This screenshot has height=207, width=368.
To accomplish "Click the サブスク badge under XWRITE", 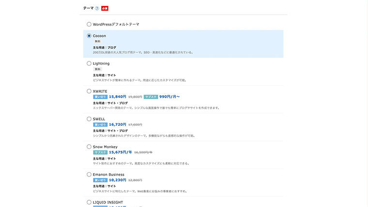I will pos(151,97).
